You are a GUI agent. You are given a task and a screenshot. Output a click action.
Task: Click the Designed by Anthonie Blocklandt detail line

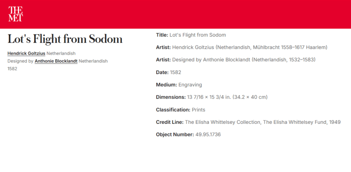point(236,60)
